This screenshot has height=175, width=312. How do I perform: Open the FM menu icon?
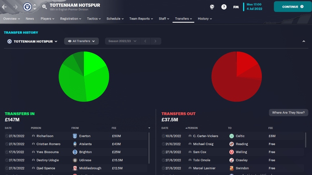click(x=236, y=7)
